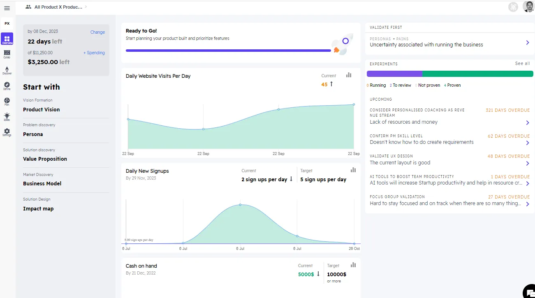Open the Overview section in sidebar
Viewport: 535px width, 298px height.
7,38
